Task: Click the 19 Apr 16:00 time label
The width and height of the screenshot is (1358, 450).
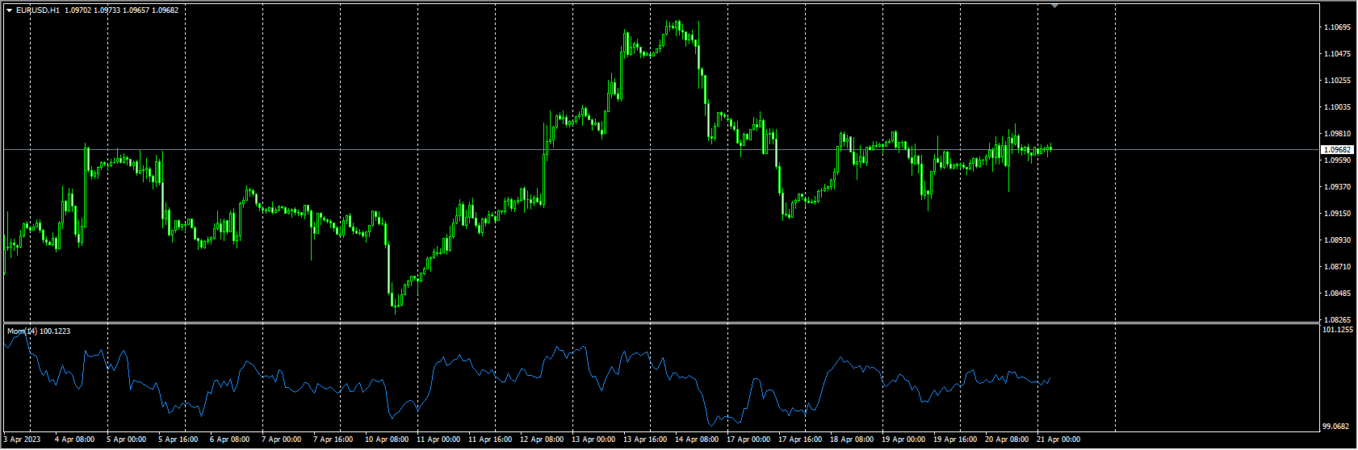Action: [x=954, y=440]
